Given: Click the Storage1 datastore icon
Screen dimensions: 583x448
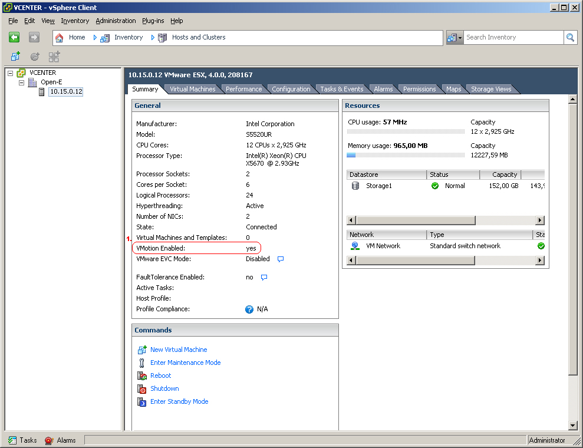Looking at the screenshot, I should click(x=355, y=186).
